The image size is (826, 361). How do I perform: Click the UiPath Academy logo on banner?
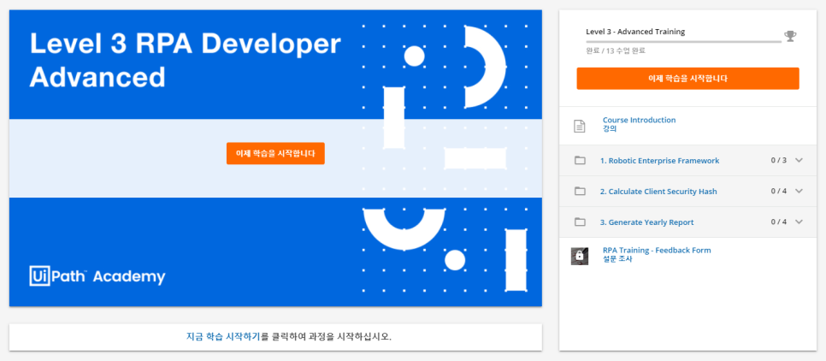pyautogui.click(x=97, y=276)
